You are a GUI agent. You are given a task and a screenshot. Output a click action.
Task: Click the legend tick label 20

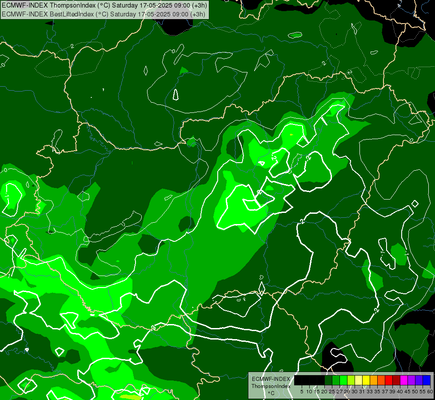tap(324, 392)
